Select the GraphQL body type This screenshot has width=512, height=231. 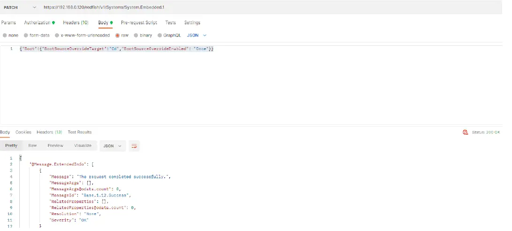pos(160,35)
